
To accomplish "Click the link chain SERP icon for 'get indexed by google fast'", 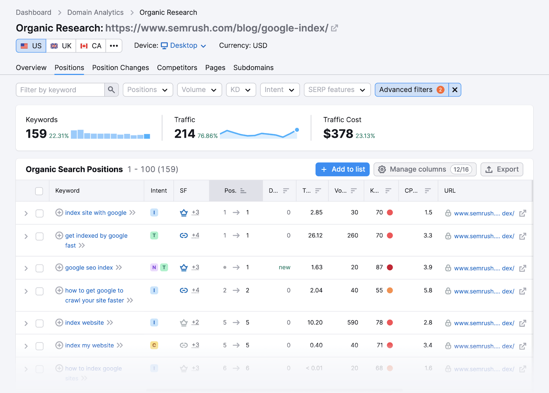I will pyautogui.click(x=184, y=235).
